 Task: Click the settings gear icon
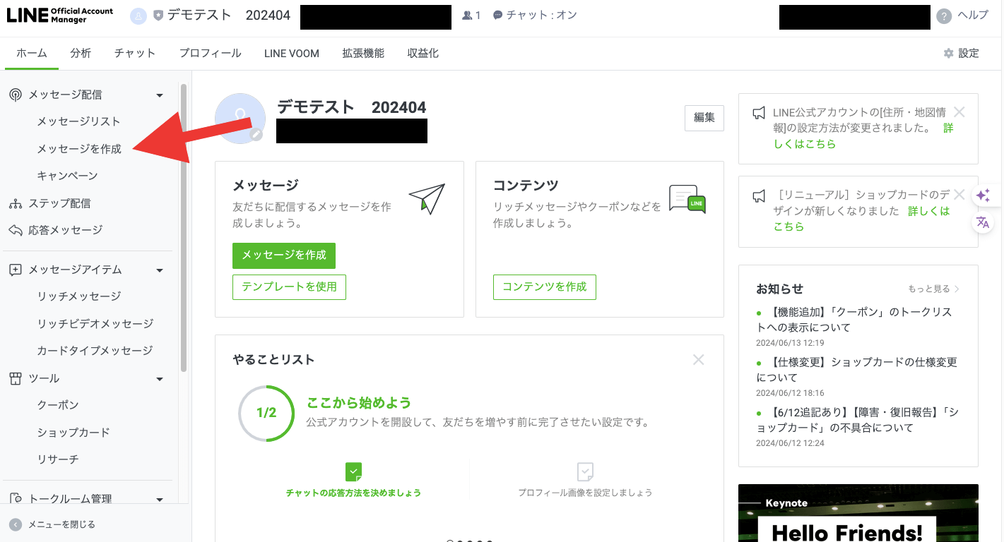point(949,54)
